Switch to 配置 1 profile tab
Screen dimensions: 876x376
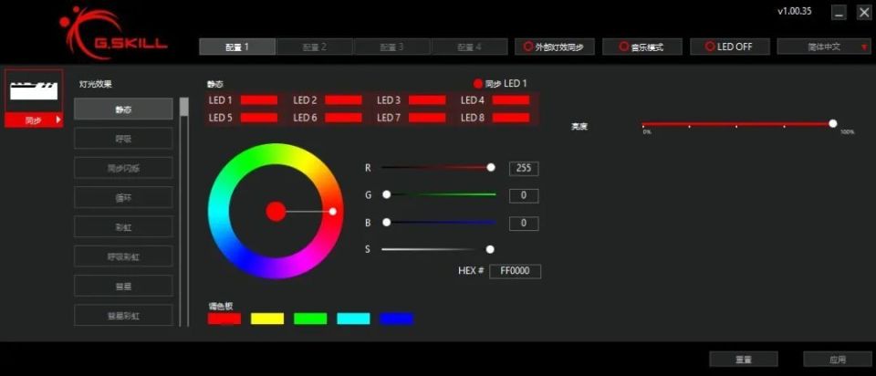point(237,47)
